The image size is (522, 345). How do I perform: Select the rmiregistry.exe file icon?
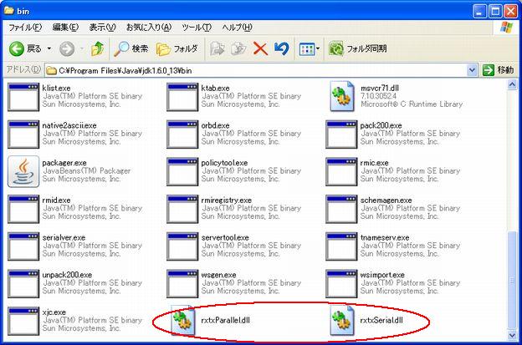(182, 209)
